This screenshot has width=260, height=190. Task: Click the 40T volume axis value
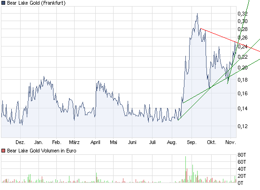tap(242, 169)
